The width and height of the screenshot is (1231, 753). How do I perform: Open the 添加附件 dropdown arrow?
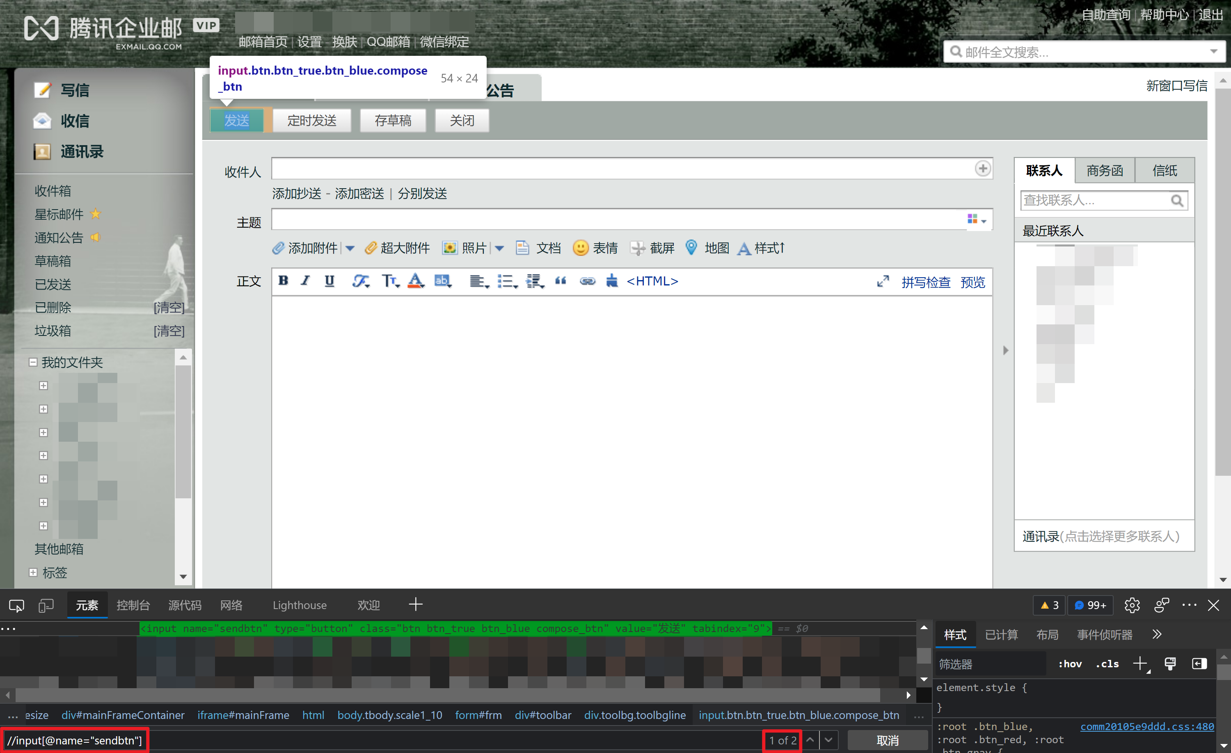350,248
